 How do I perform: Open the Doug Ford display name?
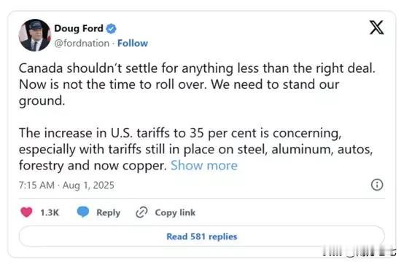79,28
